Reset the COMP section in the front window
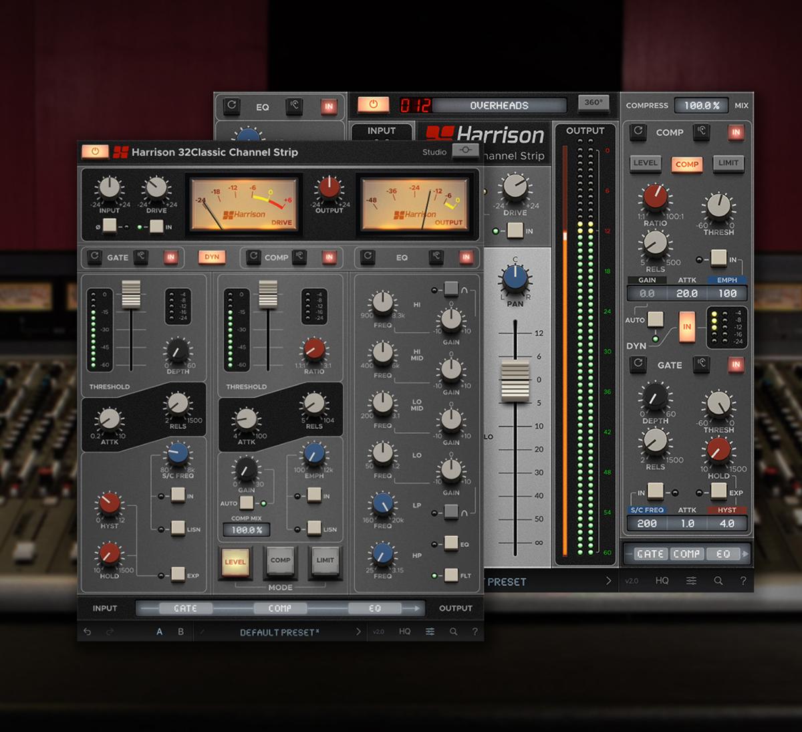 pyautogui.click(x=253, y=257)
